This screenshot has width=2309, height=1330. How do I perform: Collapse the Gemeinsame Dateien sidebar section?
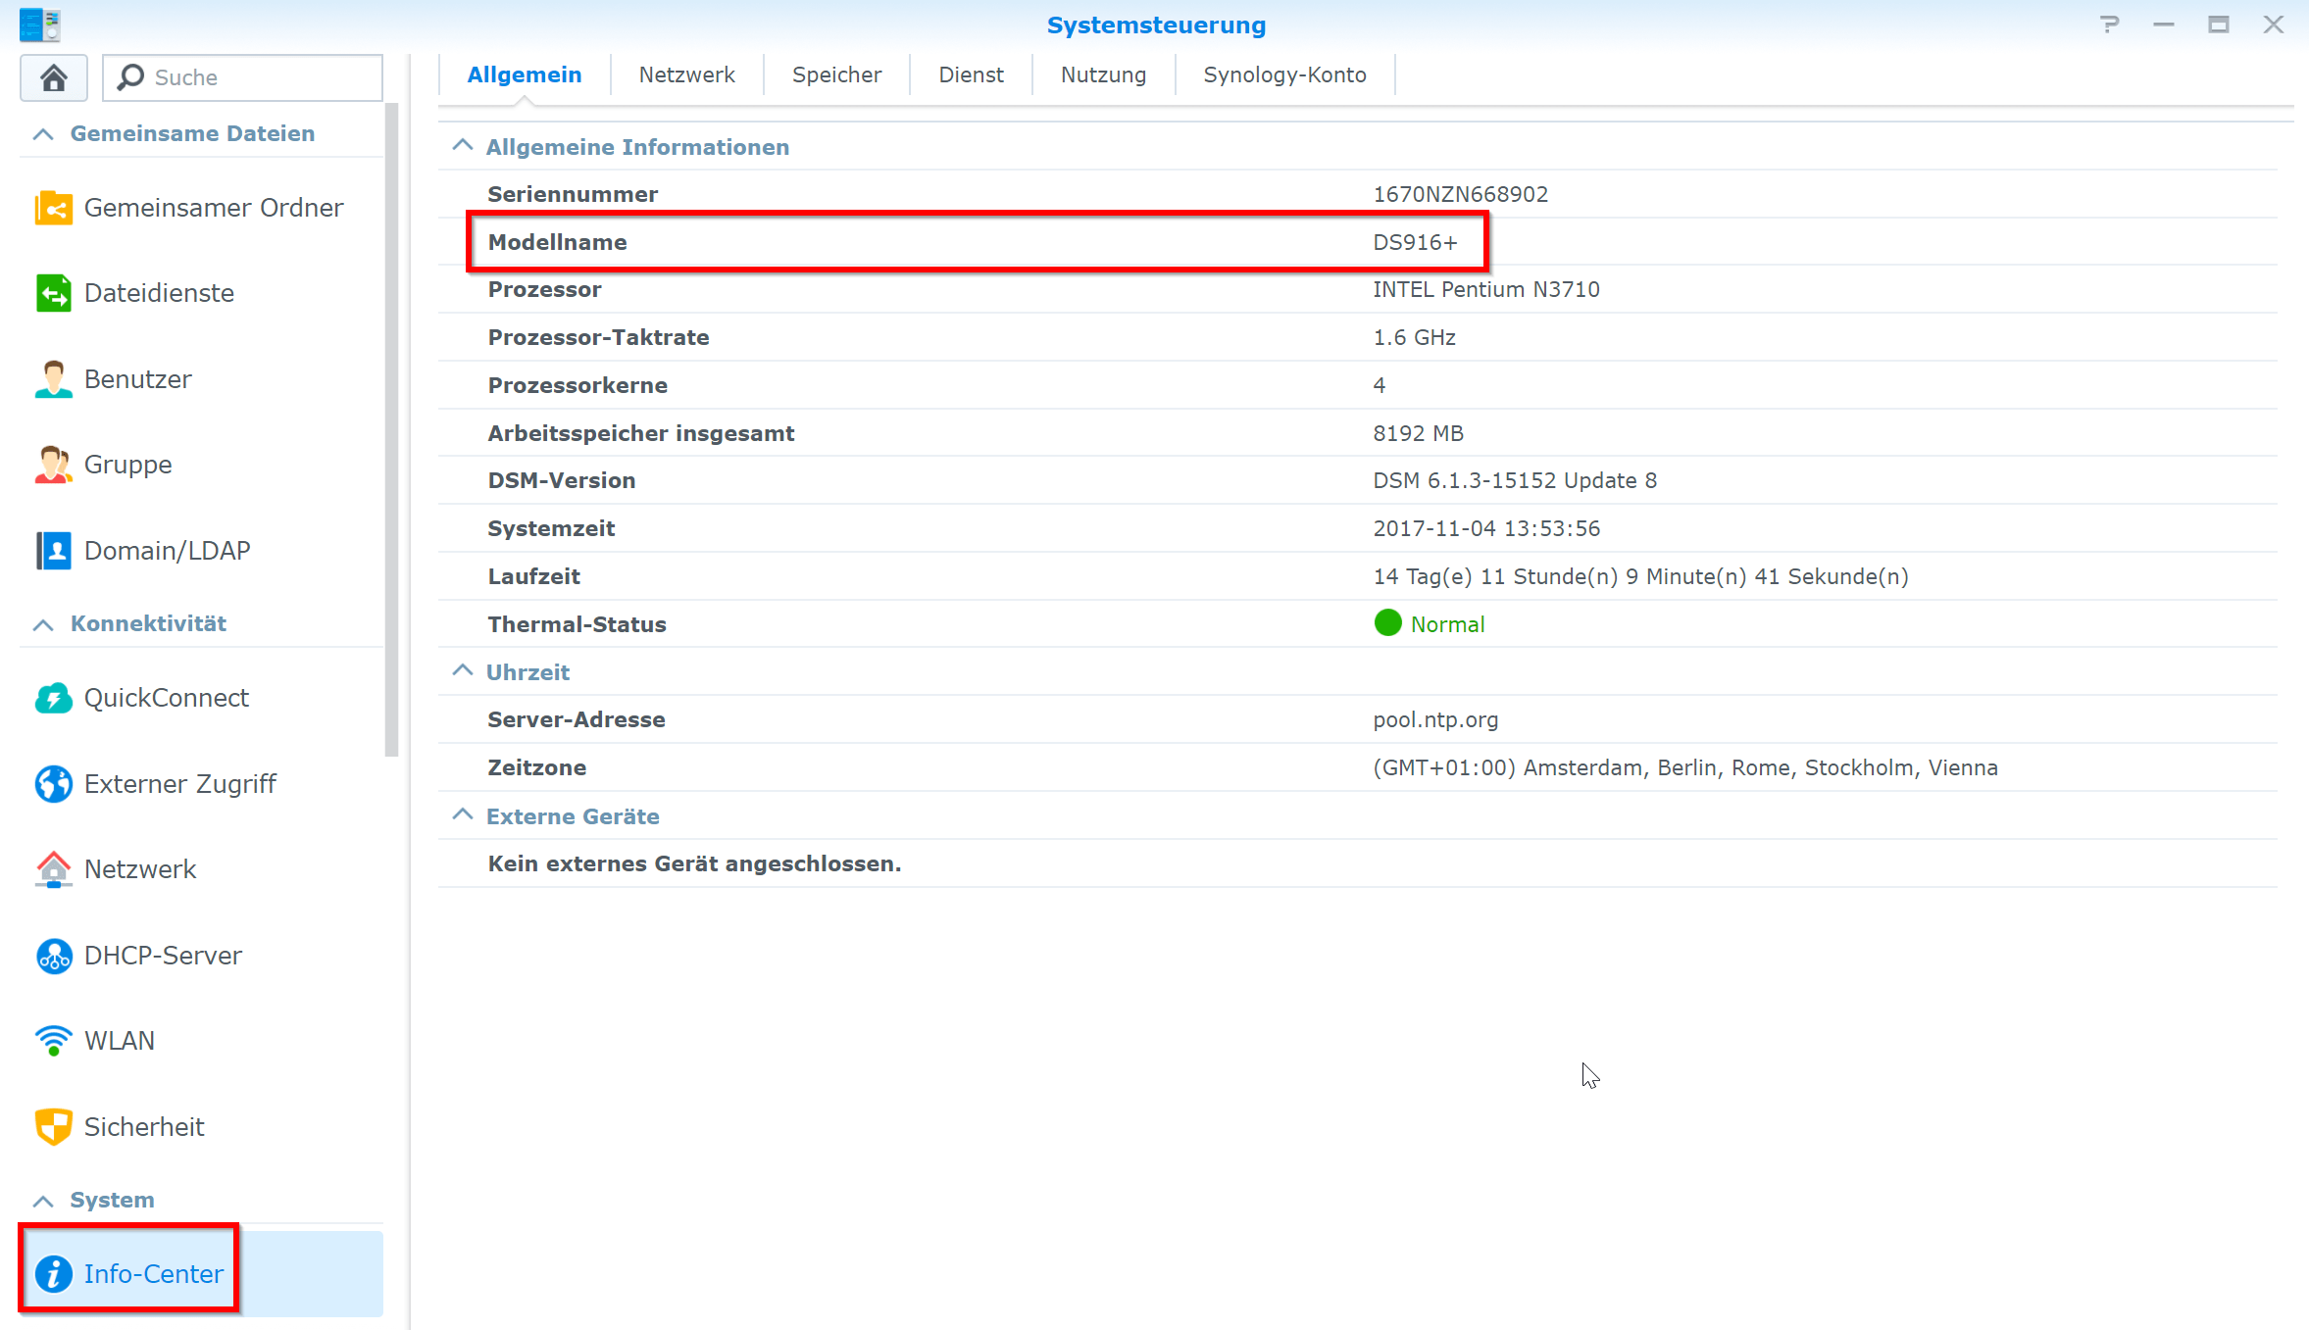[43, 134]
